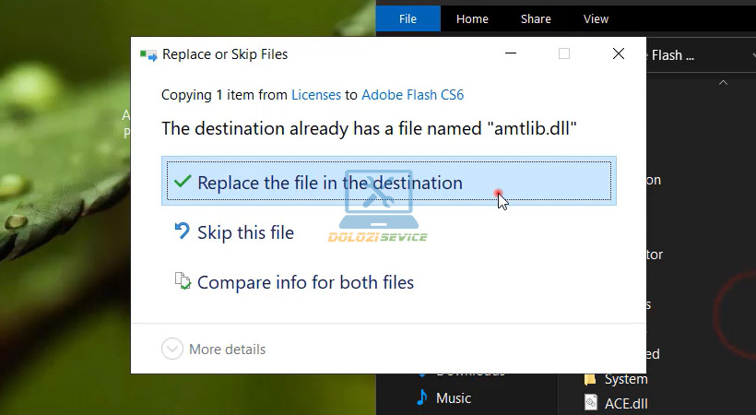
Task: Click the blue Skip arrow icon
Action: coord(183,231)
